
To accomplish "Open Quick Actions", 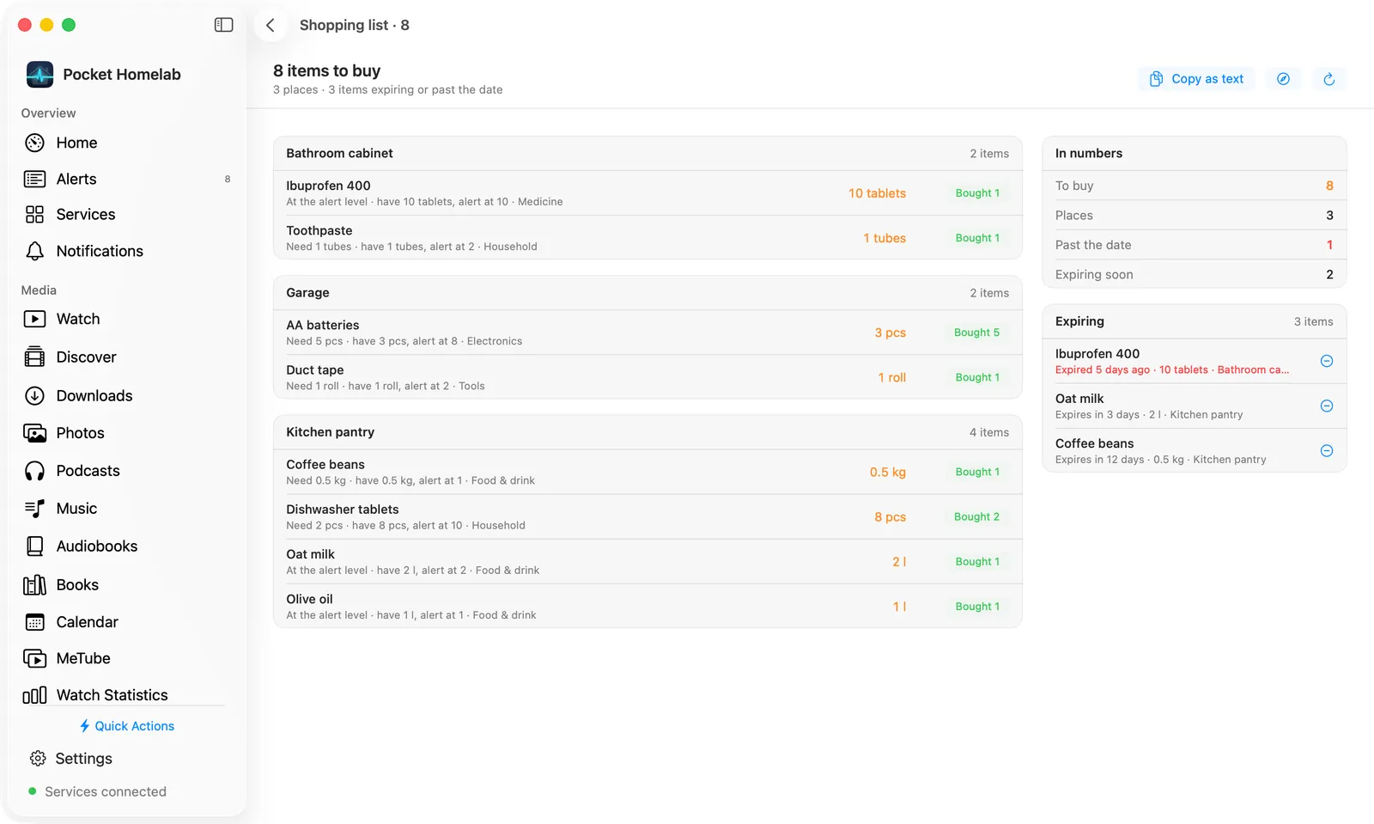I will (x=126, y=726).
